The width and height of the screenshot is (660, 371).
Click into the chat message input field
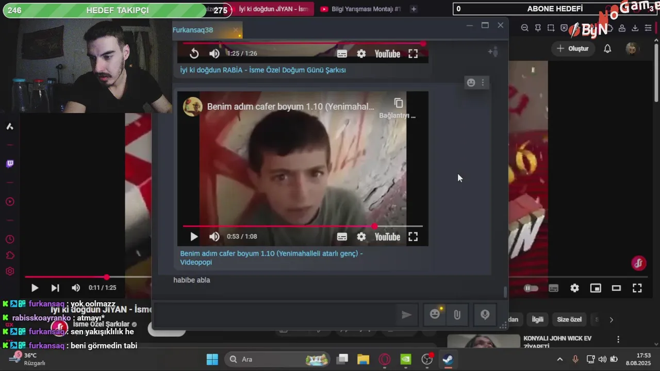275,314
